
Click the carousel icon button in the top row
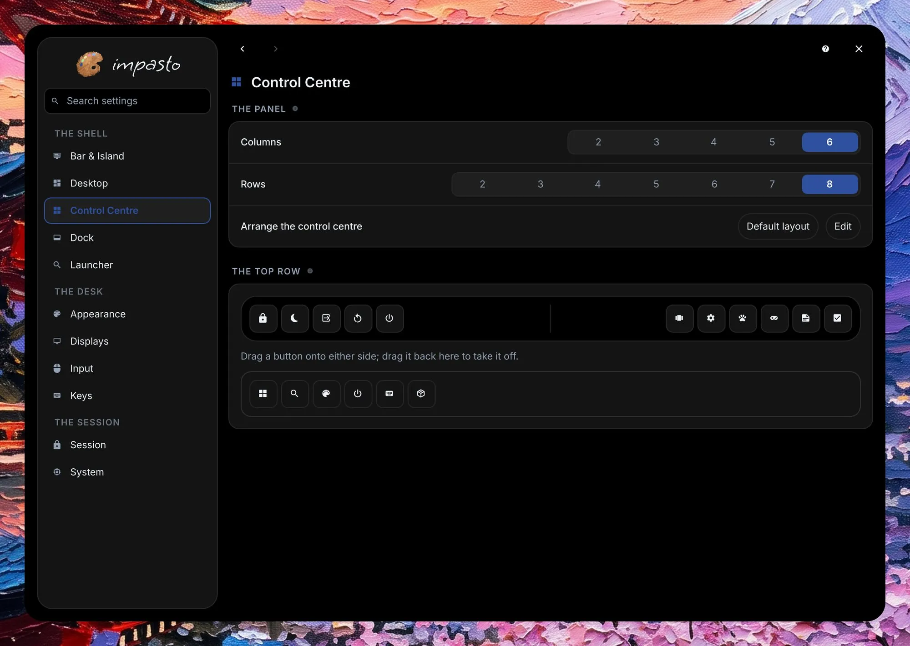pyautogui.click(x=679, y=318)
